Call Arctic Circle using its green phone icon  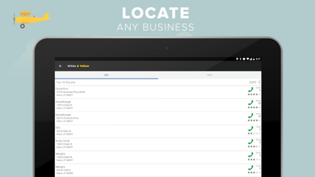tap(251, 142)
